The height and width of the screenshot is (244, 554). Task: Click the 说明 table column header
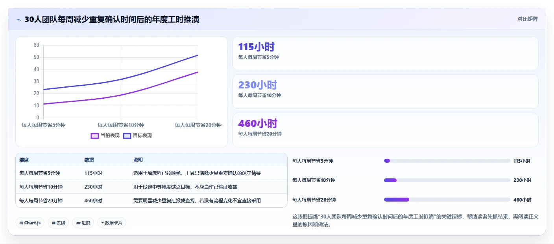(x=138, y=160)
